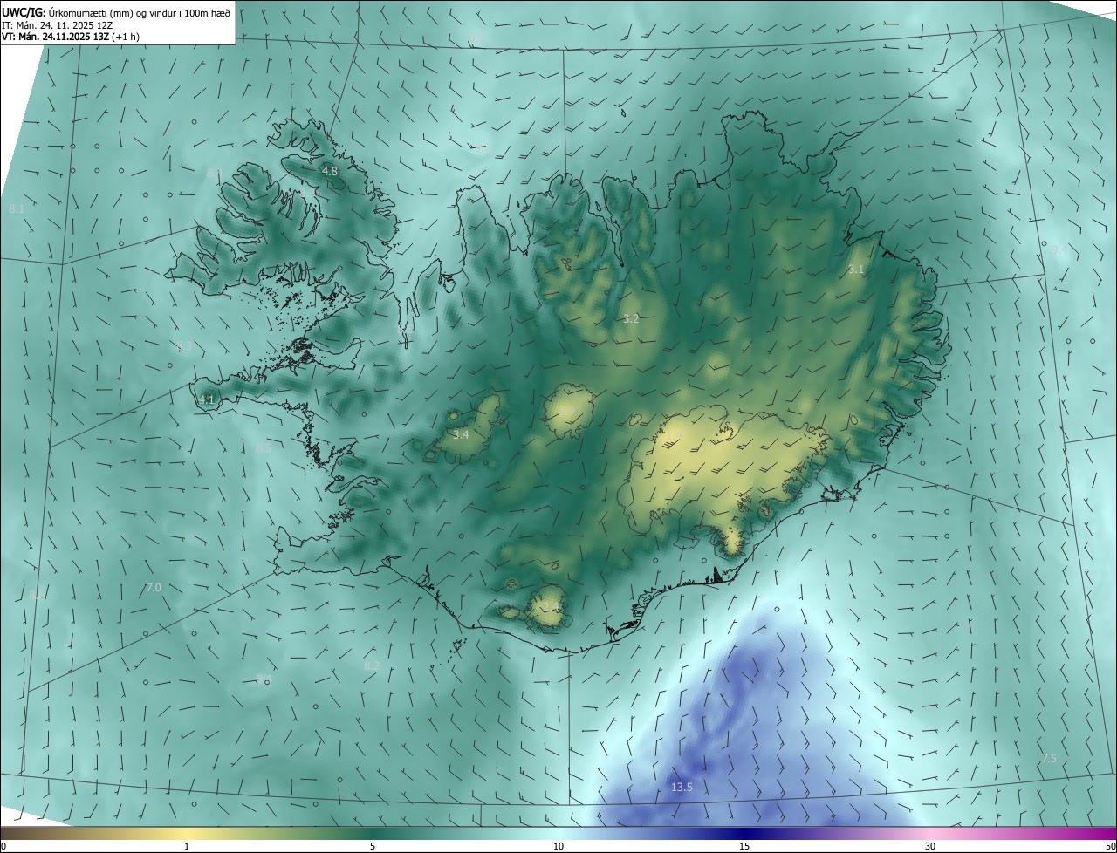
Task: Click the colour scale tick label 1
Action: [x=187, y=847]
